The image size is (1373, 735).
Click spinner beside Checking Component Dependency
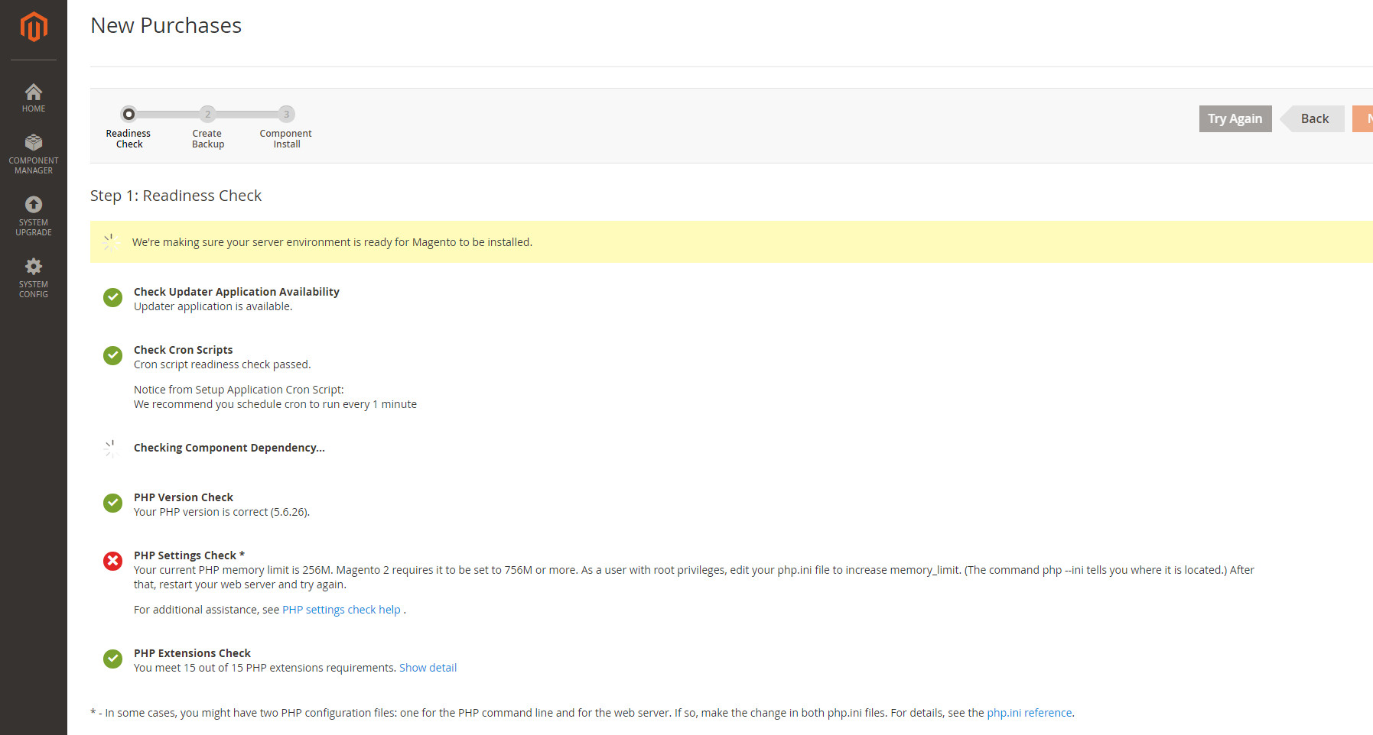[x=112, y=448]
